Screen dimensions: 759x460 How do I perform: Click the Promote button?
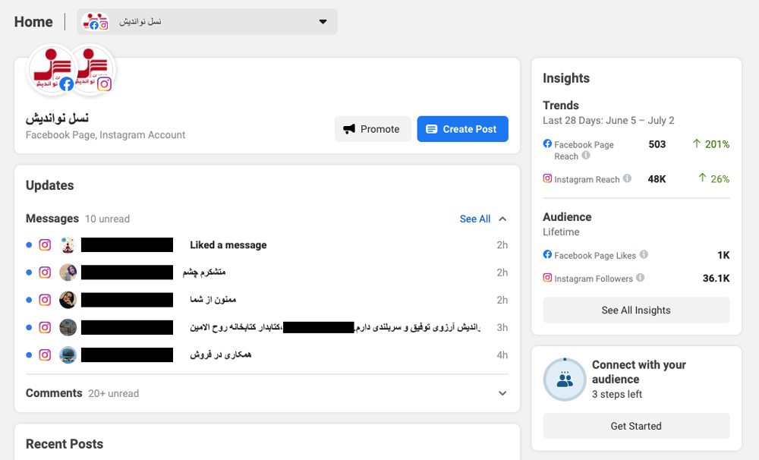point(373,129)
